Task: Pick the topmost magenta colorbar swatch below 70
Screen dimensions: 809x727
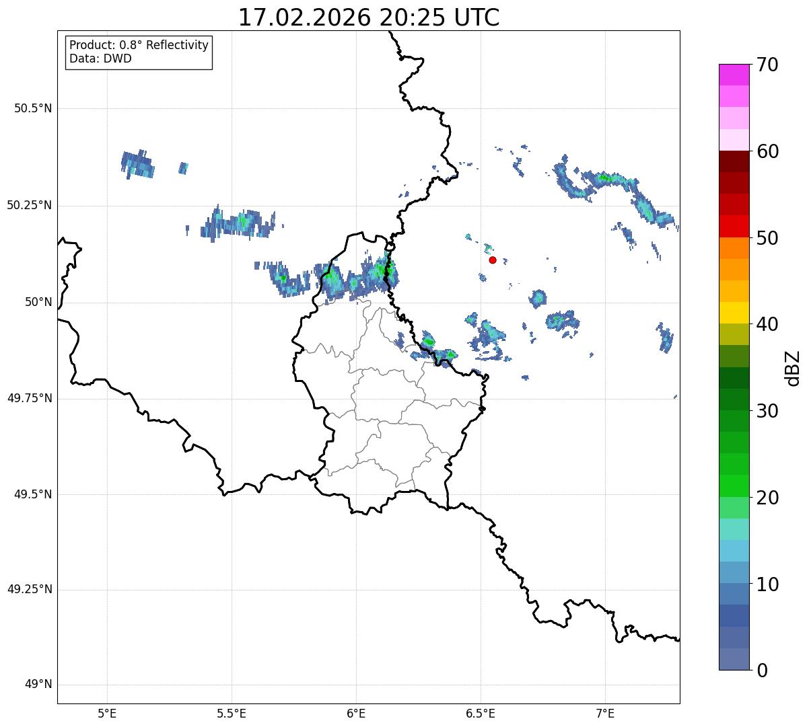Action: click(x=734, y=75)
